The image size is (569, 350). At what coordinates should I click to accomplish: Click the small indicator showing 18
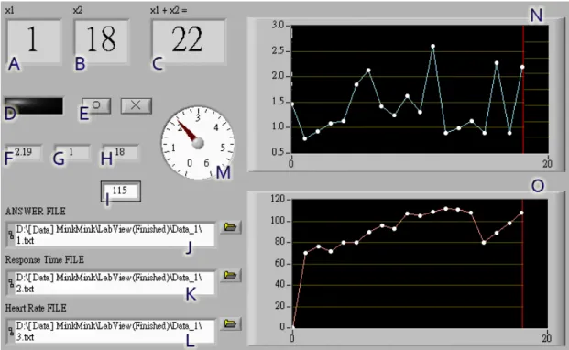tap(120, 152)
